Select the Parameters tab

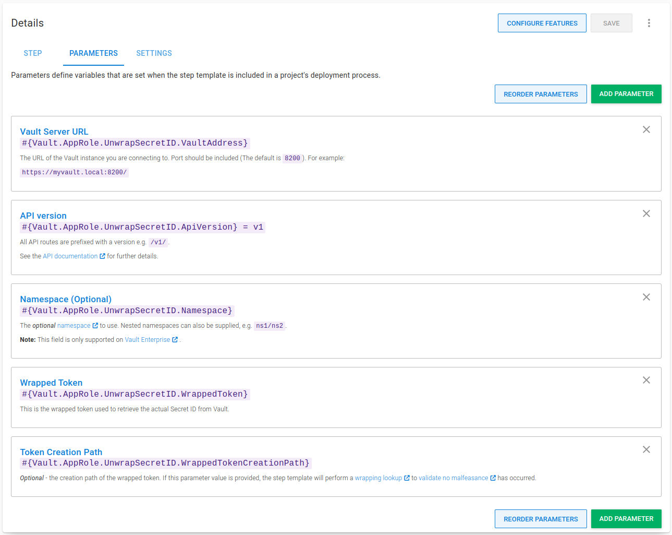click(x=93, y=53)
